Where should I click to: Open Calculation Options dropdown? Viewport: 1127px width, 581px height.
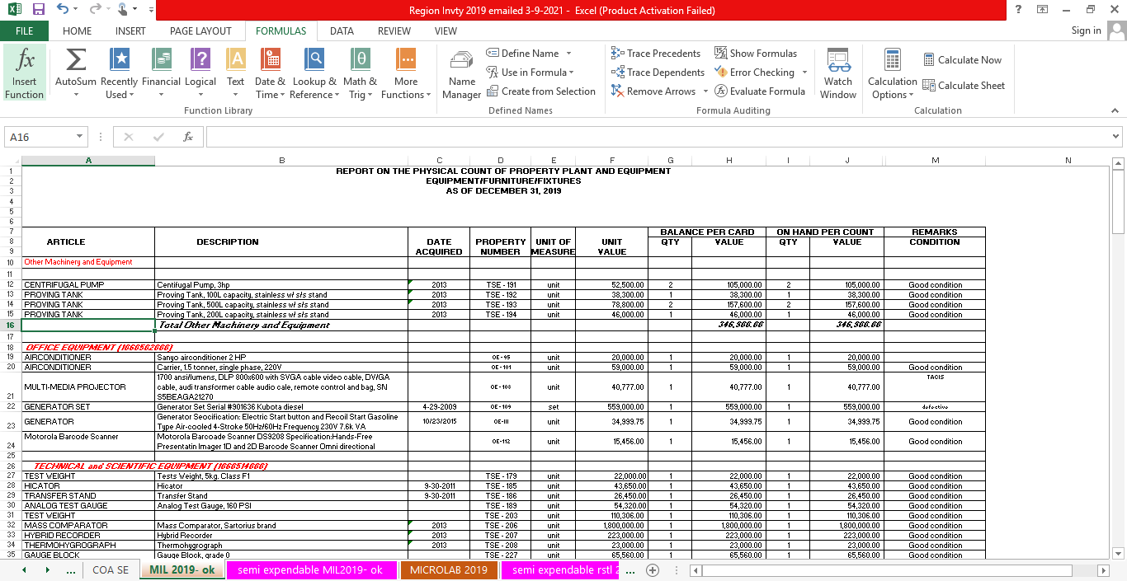[892, 74]
